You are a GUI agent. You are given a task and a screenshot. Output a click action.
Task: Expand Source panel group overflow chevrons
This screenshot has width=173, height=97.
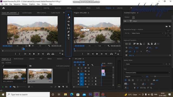(64, 13)
